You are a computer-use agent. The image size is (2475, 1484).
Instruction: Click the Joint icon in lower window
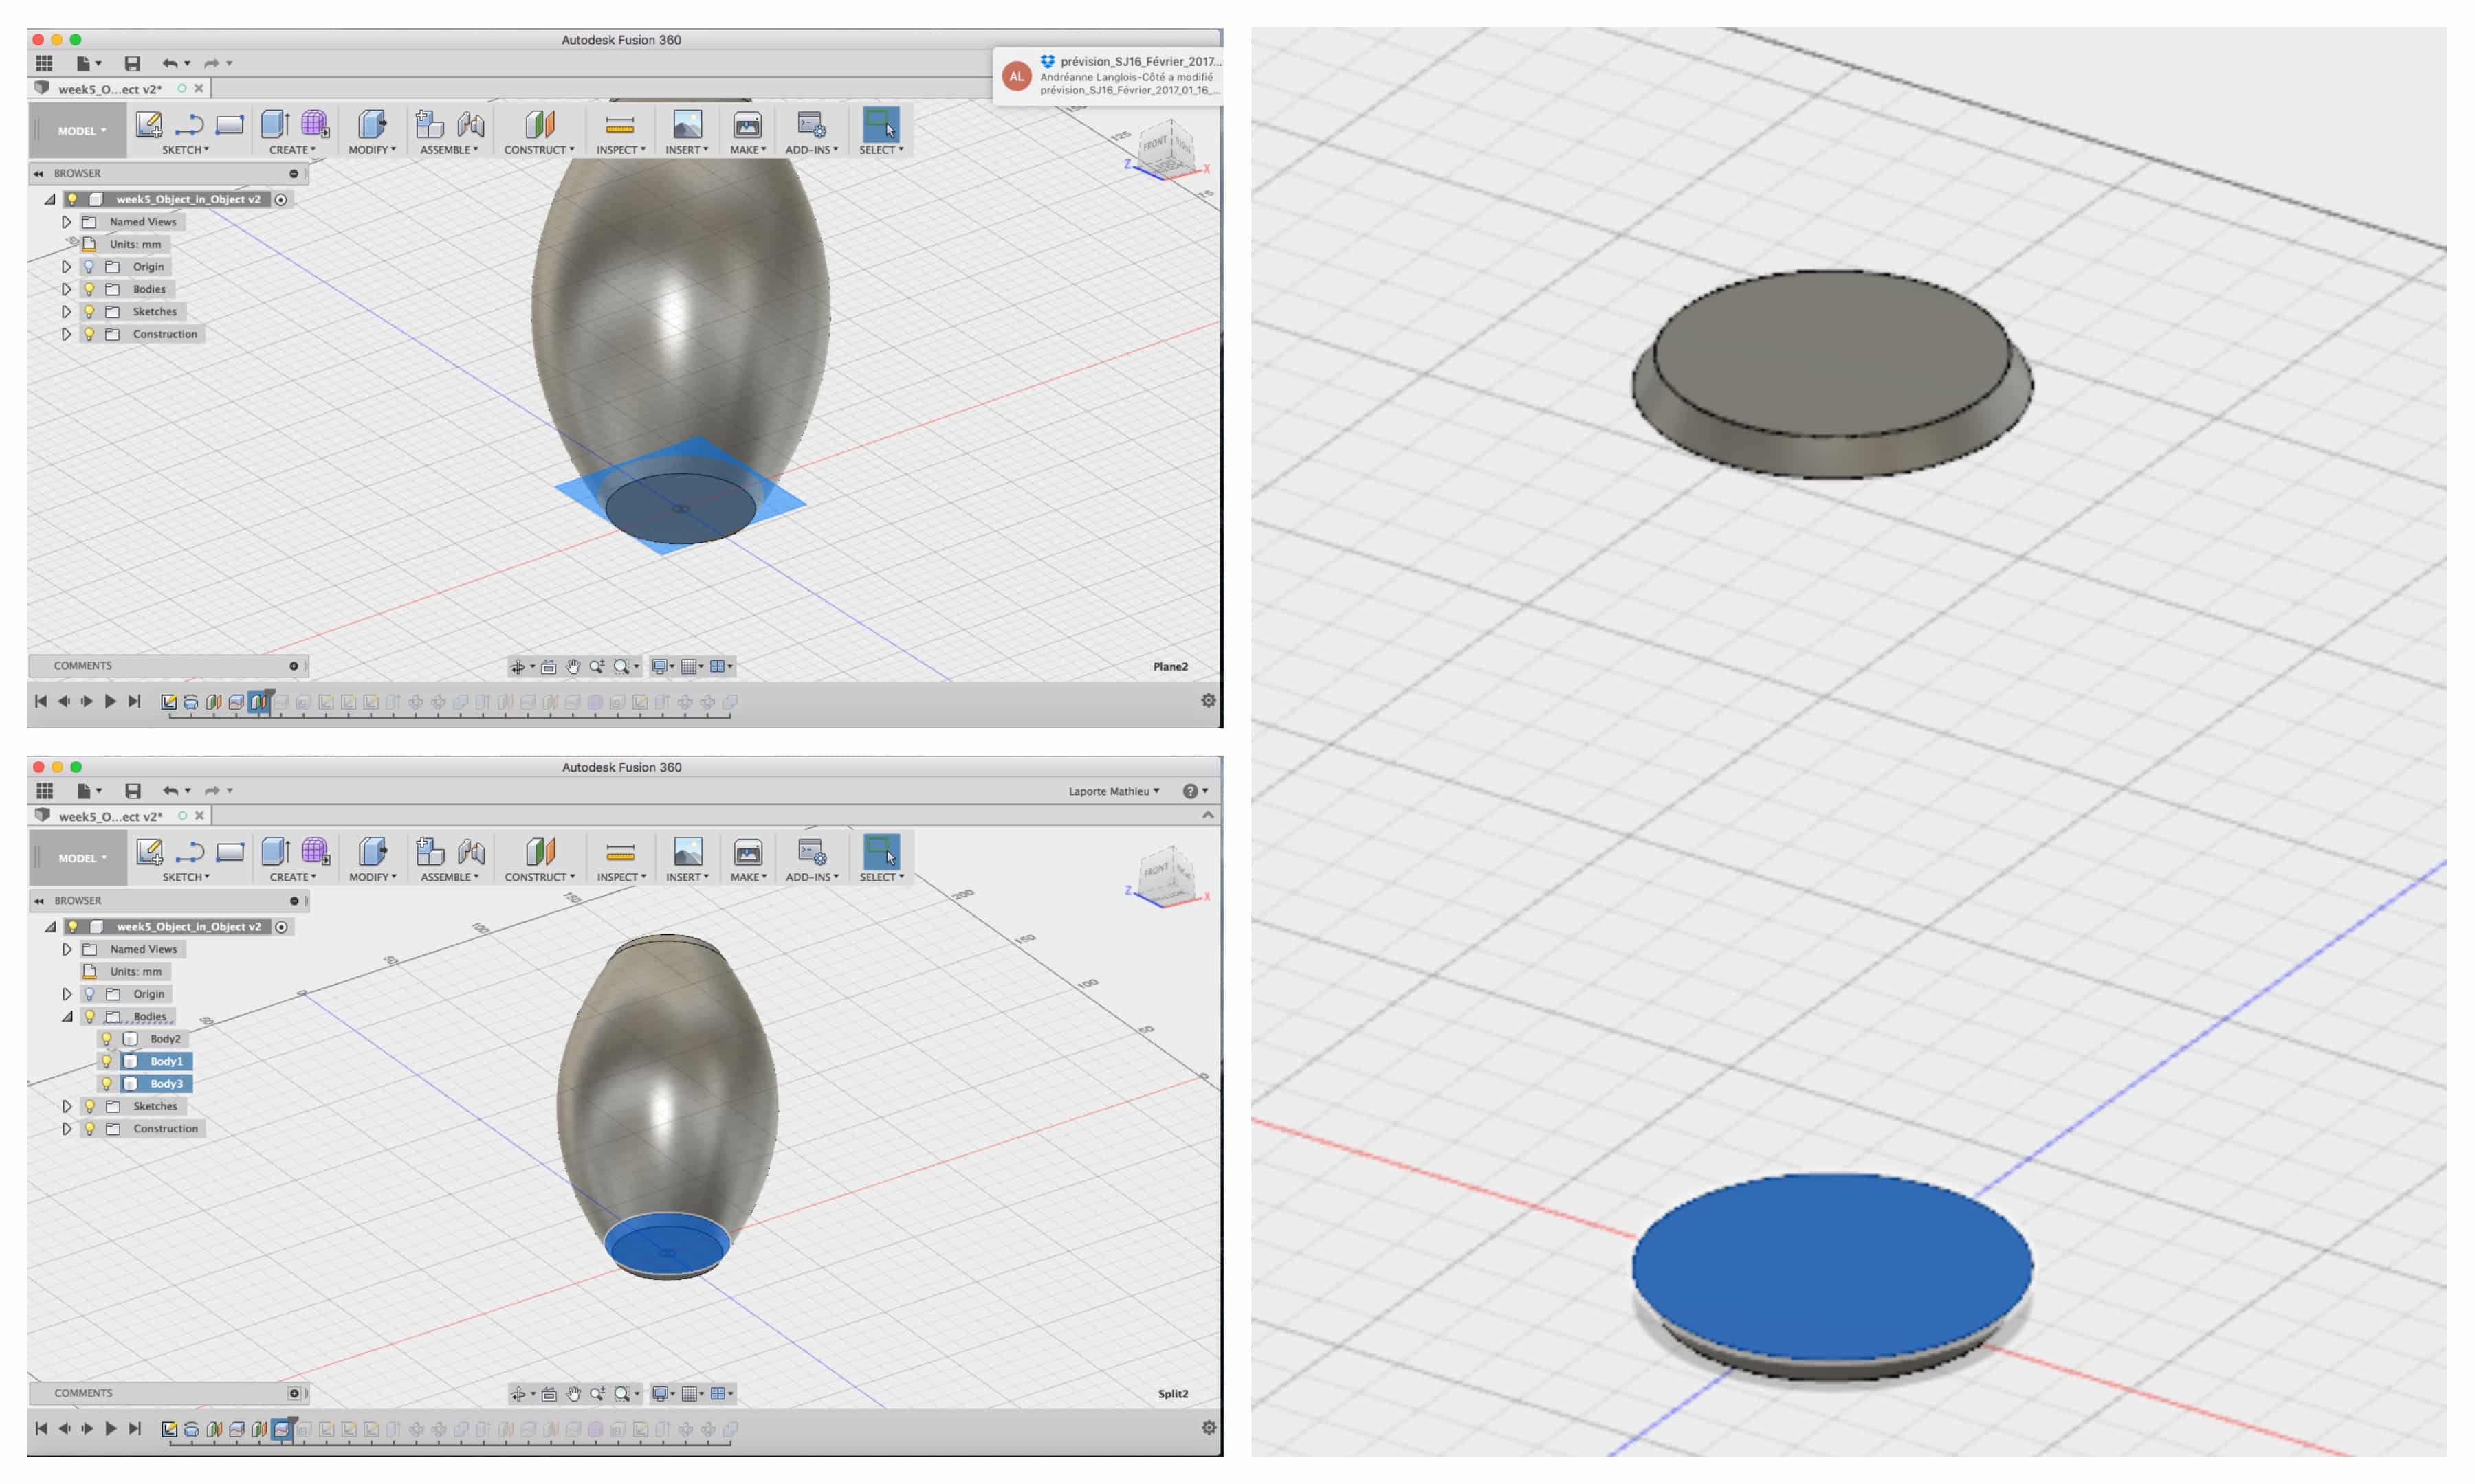point(471,851)
